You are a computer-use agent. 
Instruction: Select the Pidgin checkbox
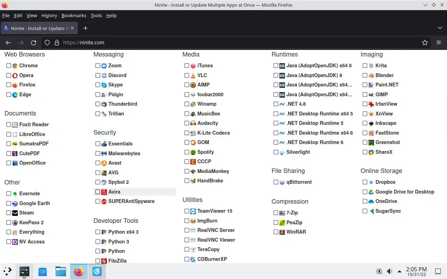pos(98,95)
